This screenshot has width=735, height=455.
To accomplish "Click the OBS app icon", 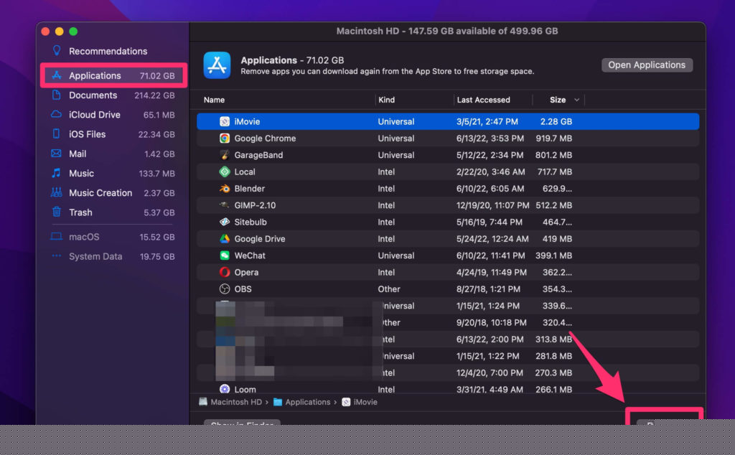I will (x=225, y=289).
